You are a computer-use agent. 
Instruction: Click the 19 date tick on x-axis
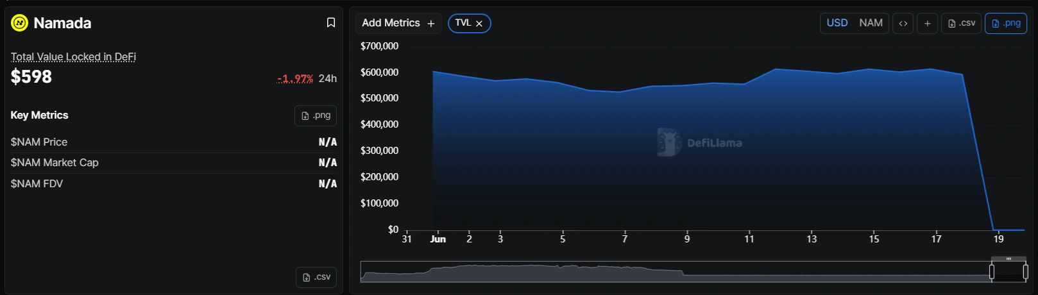[999, 239]
